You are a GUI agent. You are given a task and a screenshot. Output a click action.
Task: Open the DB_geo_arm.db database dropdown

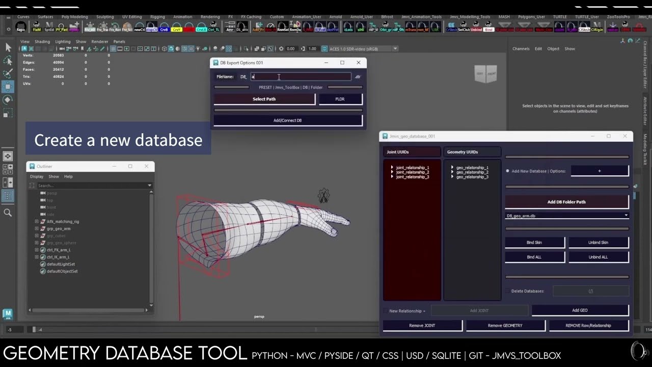pos(567,216)
